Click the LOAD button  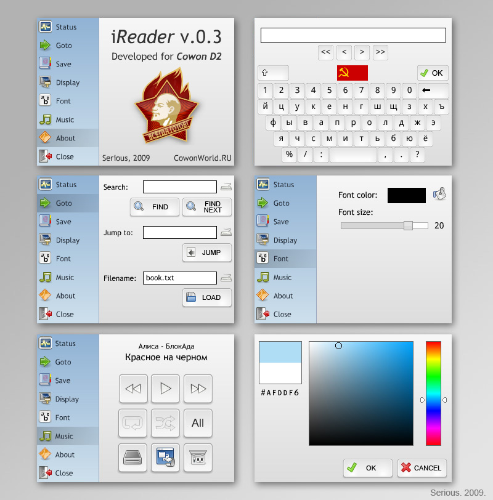point(207,297)
